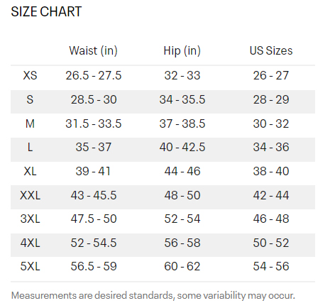335x303 pixels.
Task: Select the L size row label
Action: [x=30, y=147]
